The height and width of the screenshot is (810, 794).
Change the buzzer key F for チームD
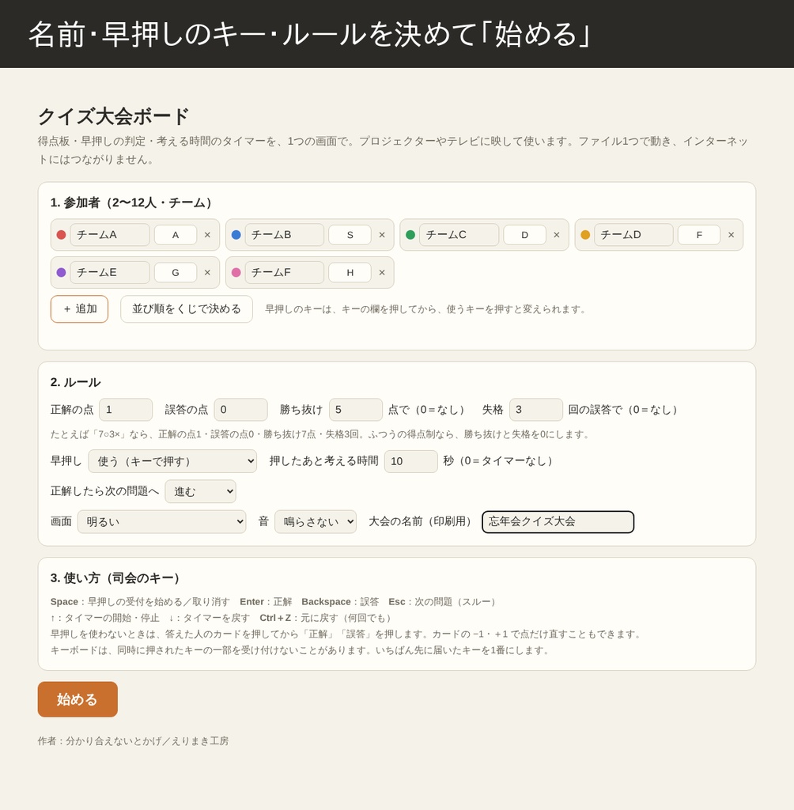click(699, 235)
